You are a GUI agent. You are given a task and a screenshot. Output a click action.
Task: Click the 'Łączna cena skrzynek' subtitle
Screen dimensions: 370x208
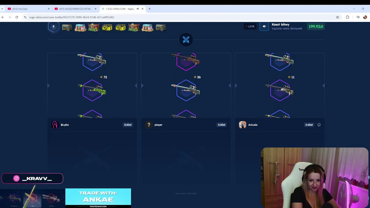(287, 28)
